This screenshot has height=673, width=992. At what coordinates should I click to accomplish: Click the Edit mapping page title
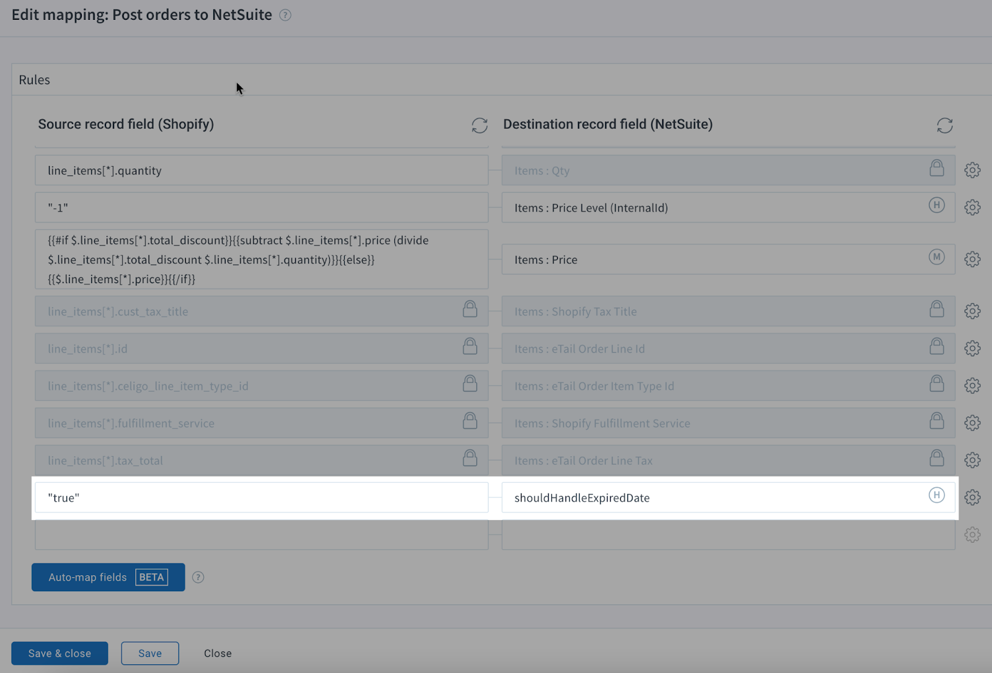142,15
